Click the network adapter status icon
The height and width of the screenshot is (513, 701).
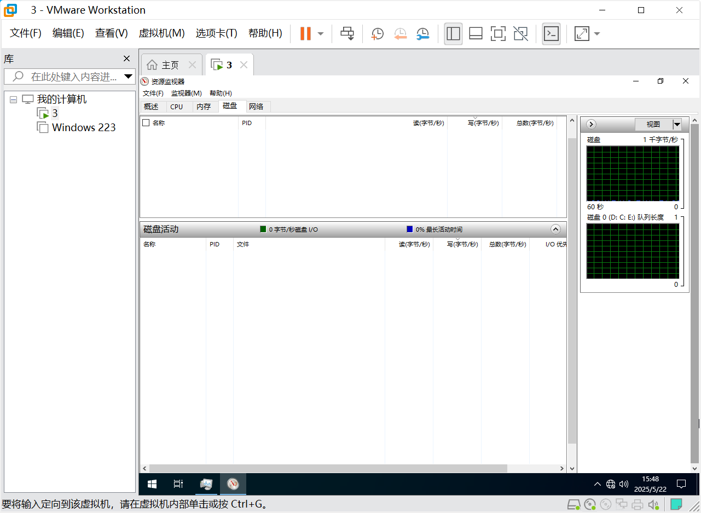coord(622,504)
